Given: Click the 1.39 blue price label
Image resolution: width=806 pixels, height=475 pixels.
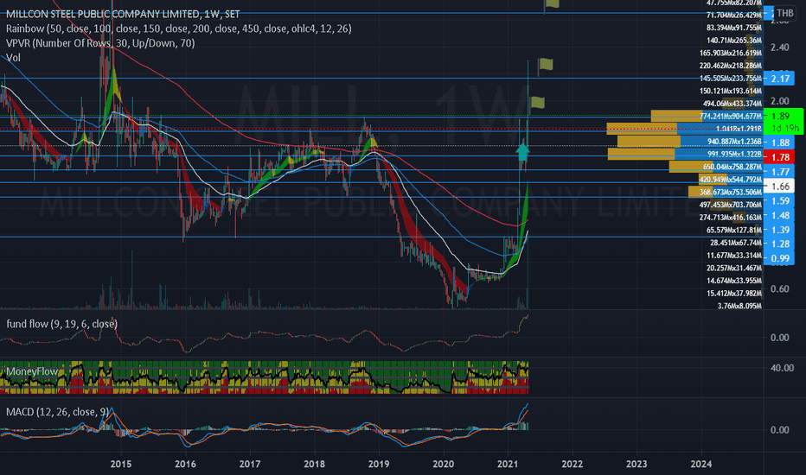Looking at the screenshot, I should tap(779, 230).
